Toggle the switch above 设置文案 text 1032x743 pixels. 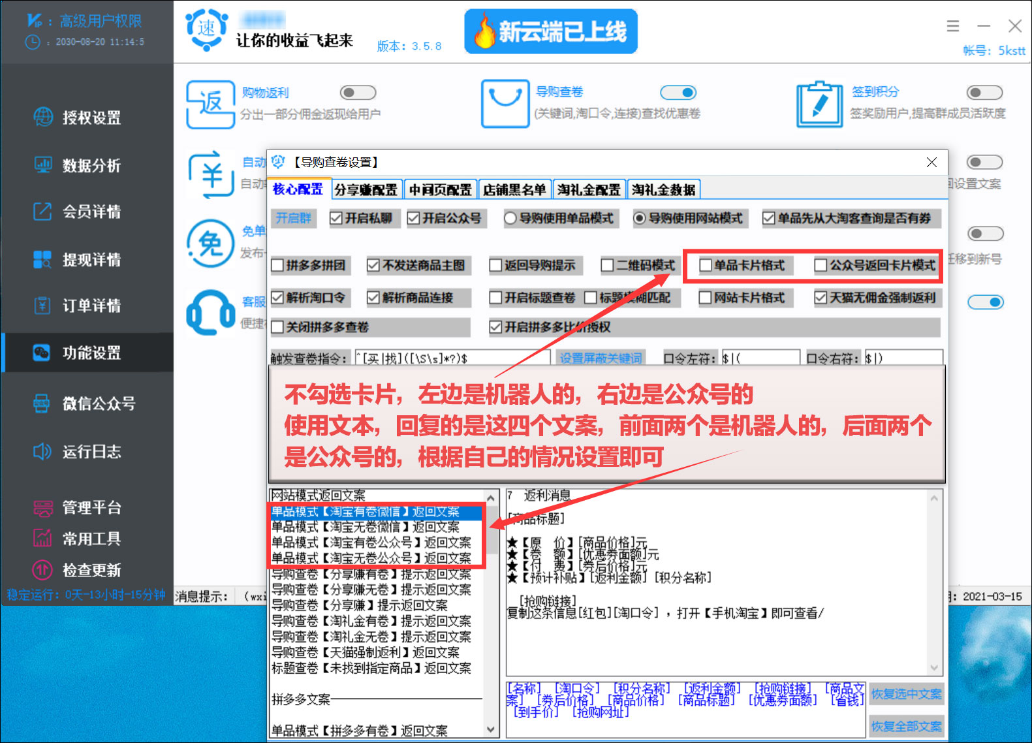(984, 162)
